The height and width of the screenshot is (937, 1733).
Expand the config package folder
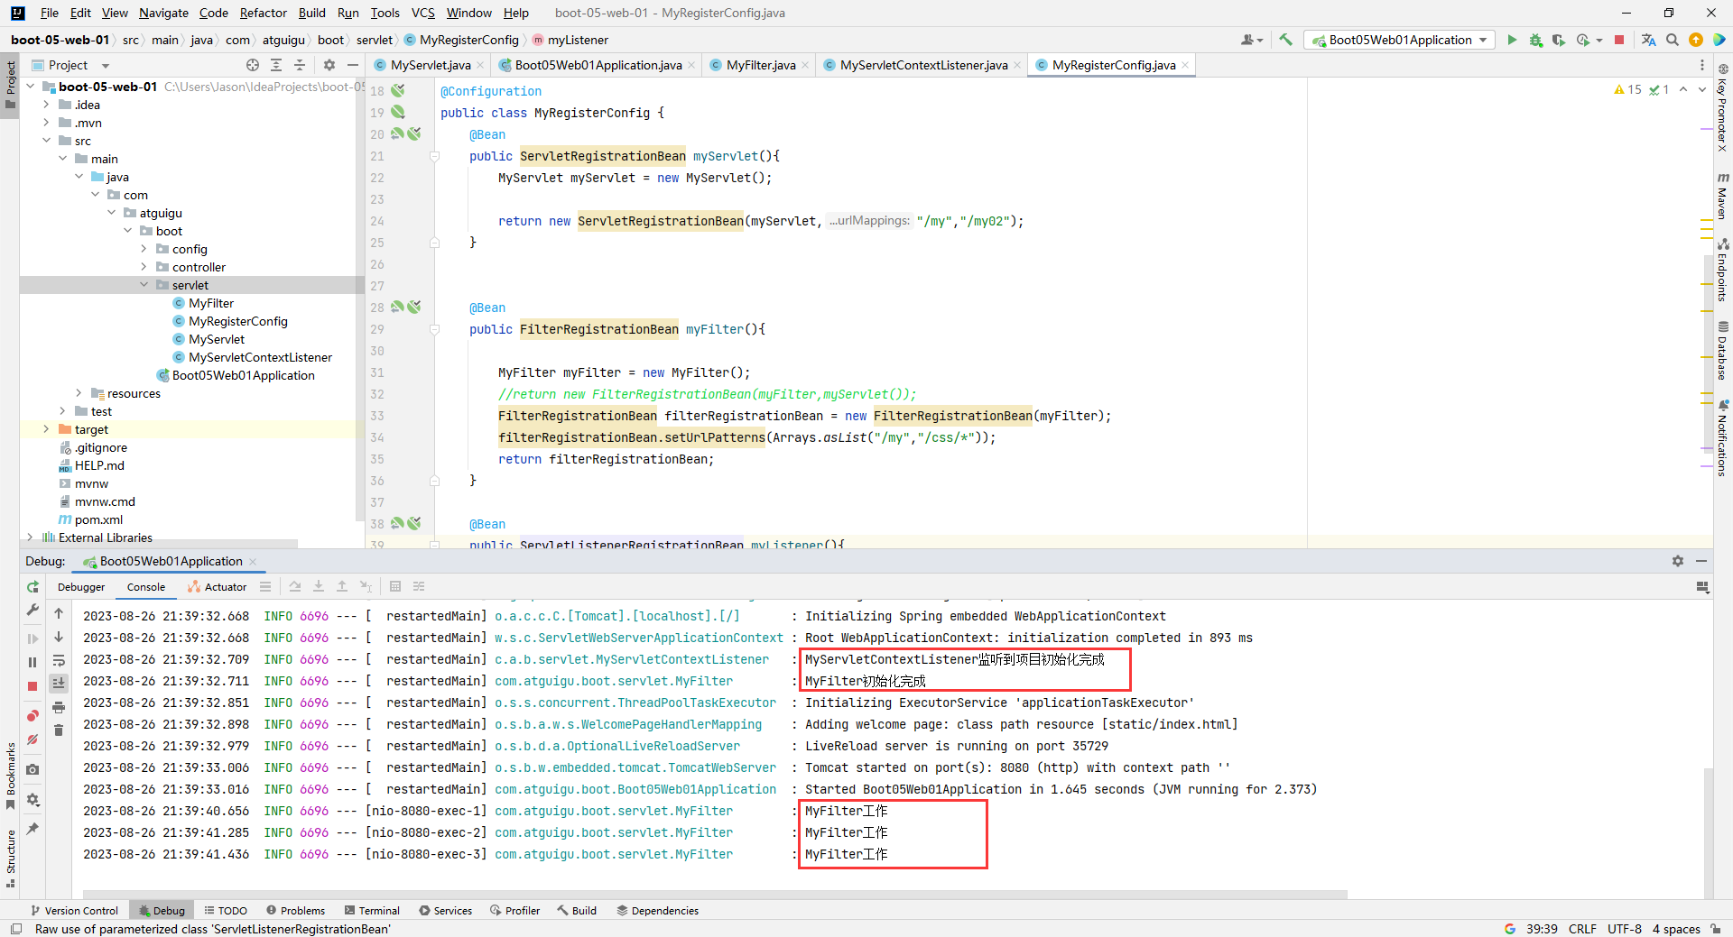[x=144, y=249]
